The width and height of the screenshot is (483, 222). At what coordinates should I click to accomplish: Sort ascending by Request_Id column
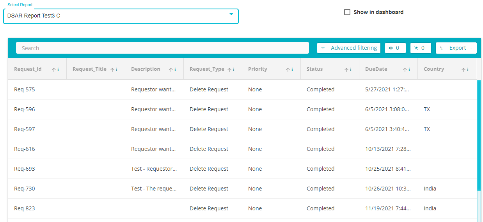tap(54, 70)
